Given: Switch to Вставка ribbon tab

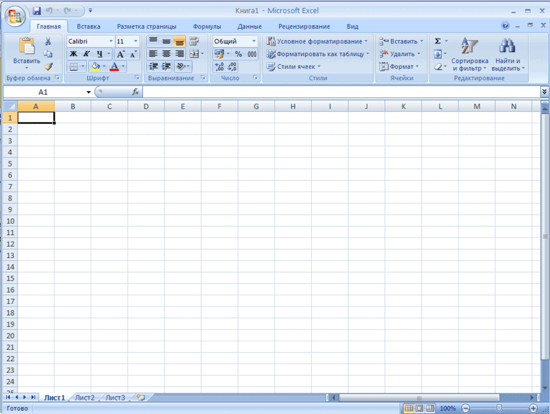Looking at the screenshot, I should pos(88,26).
